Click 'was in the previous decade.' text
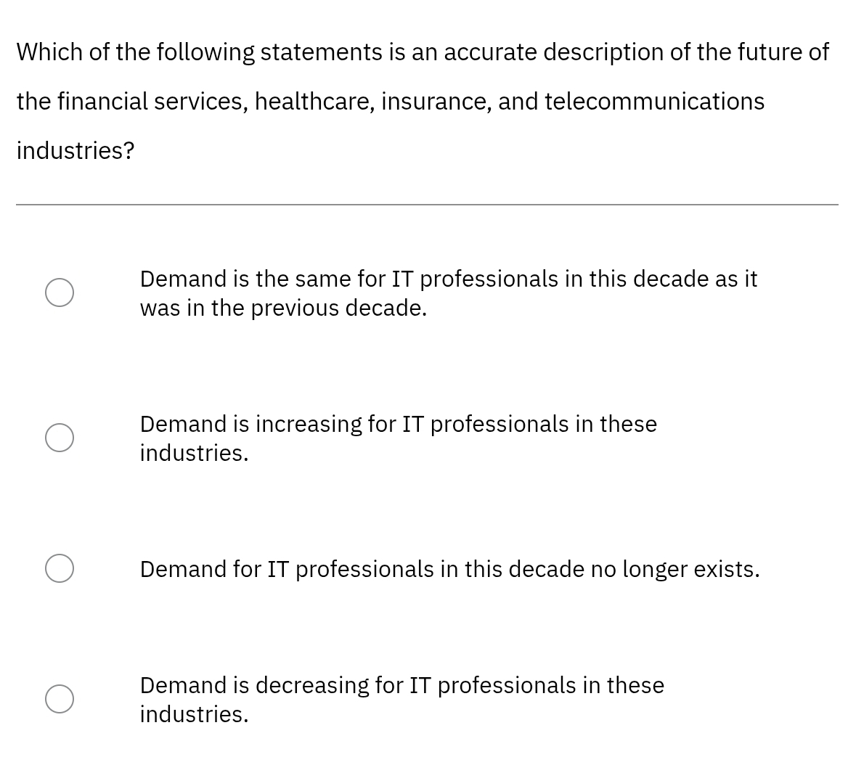 283,308
